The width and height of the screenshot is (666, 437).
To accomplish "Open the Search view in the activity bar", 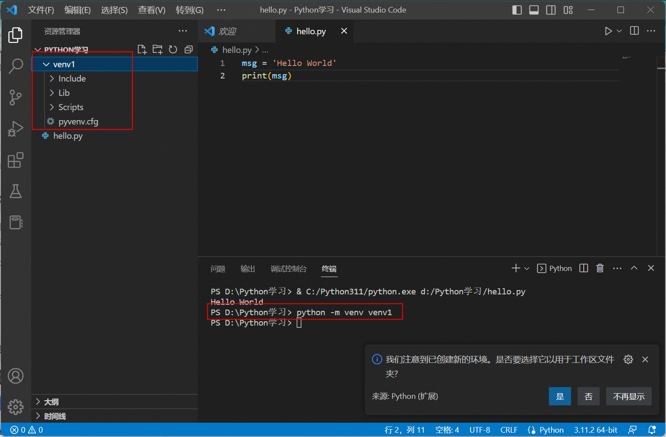I will pos(16,66).
